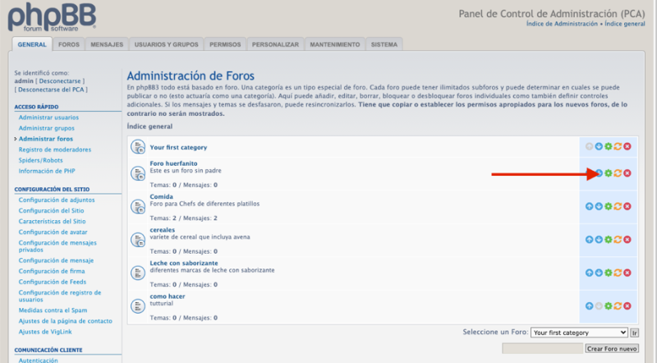Viewport: 657px width, 363px height.
Task: Switch to the FOROS tab
Action: [69, 44]
